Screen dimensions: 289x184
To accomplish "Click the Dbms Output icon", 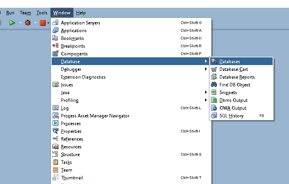I will point(214,100).
